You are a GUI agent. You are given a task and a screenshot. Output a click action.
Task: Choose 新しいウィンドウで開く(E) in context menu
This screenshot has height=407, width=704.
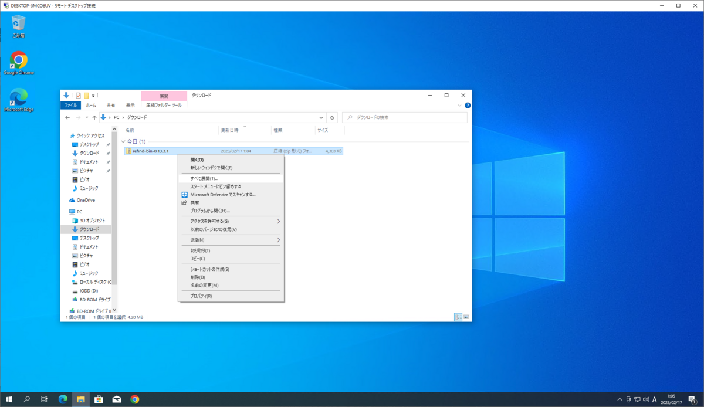click(x=231, y=168)
